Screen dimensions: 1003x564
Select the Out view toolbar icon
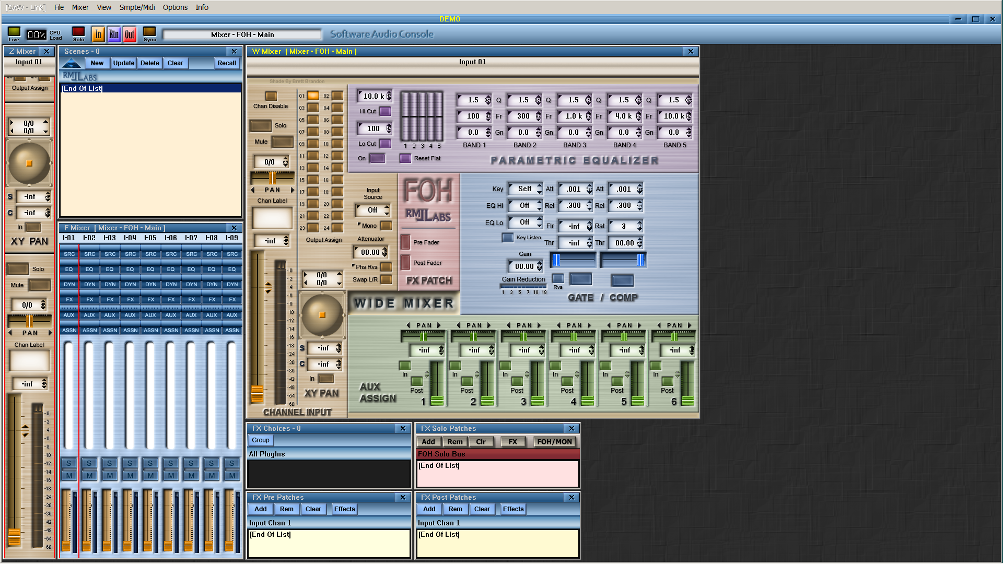(130, 34)
